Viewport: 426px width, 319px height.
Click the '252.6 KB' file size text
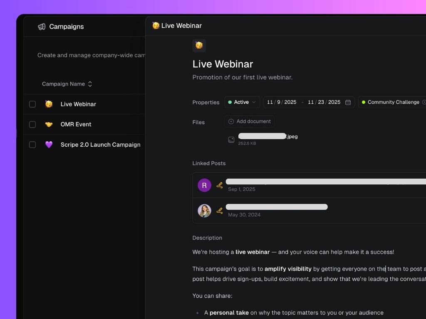pyautogui.click(x=247, y=143)
